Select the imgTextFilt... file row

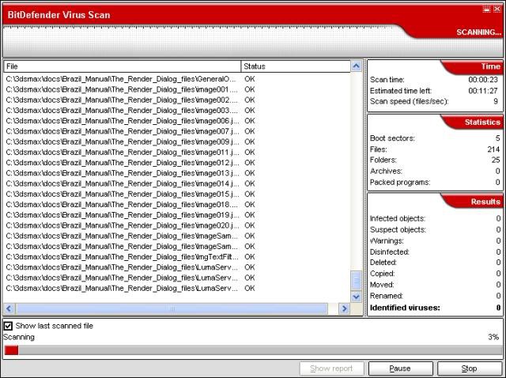pyautogui.click(x=121, y=256)
